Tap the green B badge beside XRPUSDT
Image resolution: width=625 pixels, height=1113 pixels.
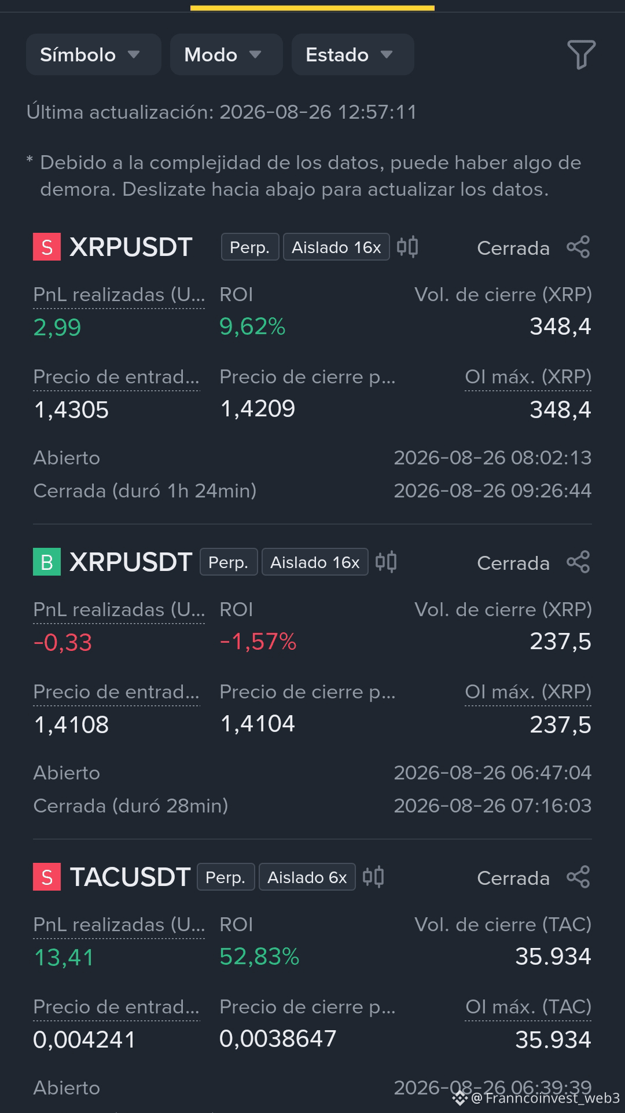coord(47,562)
